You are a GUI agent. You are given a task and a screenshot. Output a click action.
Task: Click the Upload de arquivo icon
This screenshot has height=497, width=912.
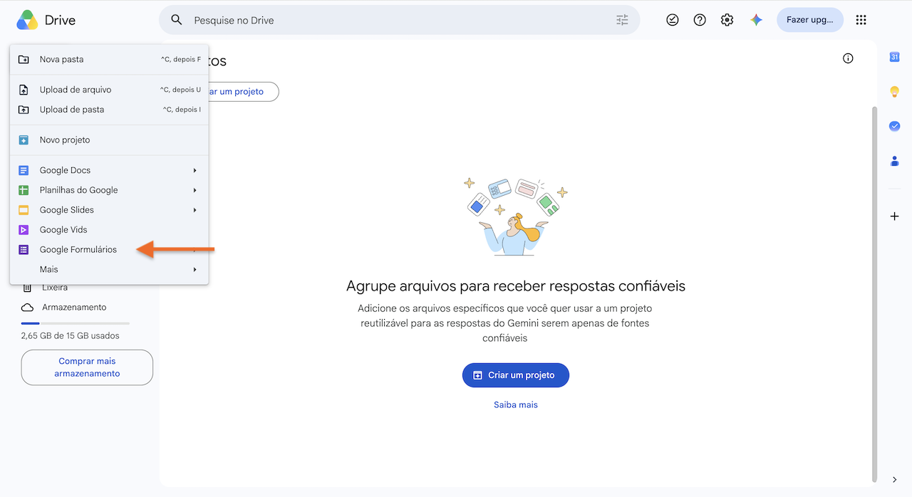[x=24, y=90]
